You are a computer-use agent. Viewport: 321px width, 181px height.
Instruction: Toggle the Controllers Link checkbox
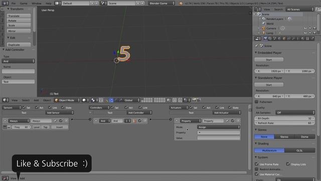tap(140, 107)
